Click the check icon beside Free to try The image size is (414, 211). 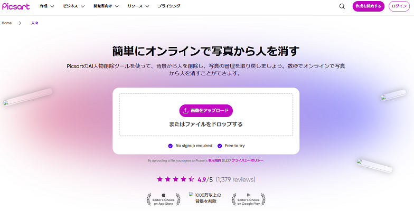coord(220,146)
